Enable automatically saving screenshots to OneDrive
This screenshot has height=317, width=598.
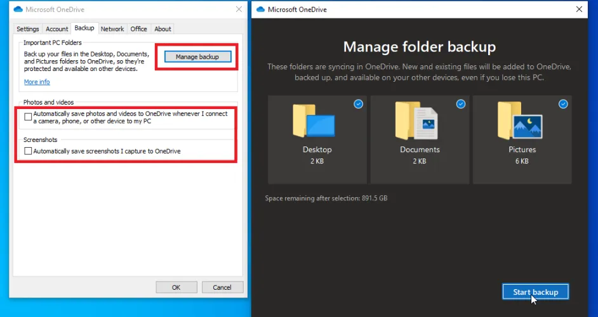(x=28, y=151)
